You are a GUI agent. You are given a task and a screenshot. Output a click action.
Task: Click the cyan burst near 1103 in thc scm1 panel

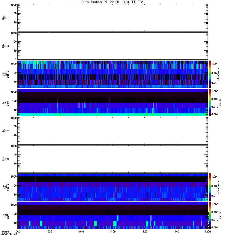coord(118,218)
